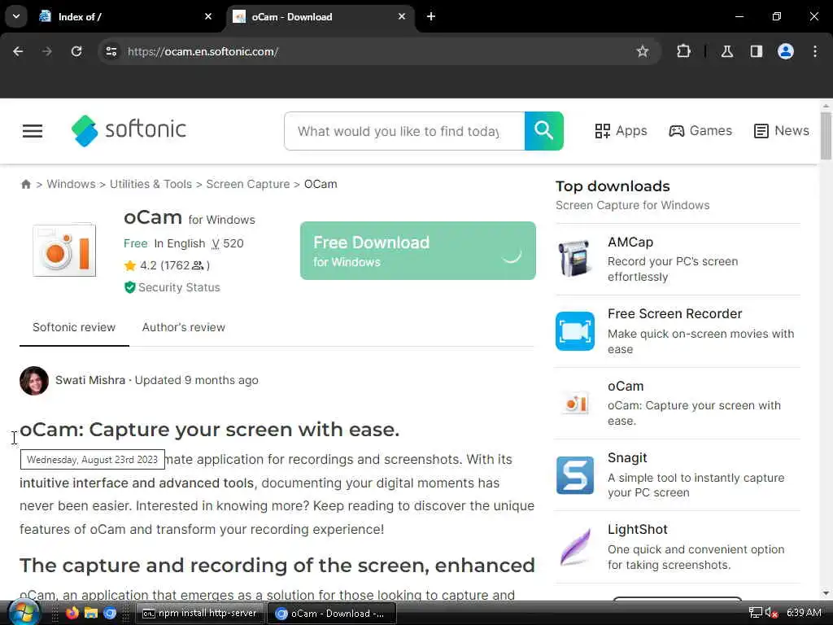Viewport: 833px width, 625px height.
Task: Open the browser Extensions puzzle icon
Action: (683, 51)
